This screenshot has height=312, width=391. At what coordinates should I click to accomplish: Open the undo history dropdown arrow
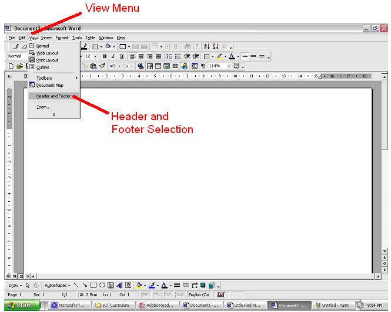pyautogui.click(x=119, y=66)
